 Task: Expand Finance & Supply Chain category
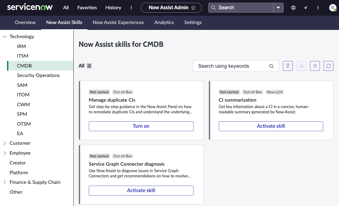(5, 183)
